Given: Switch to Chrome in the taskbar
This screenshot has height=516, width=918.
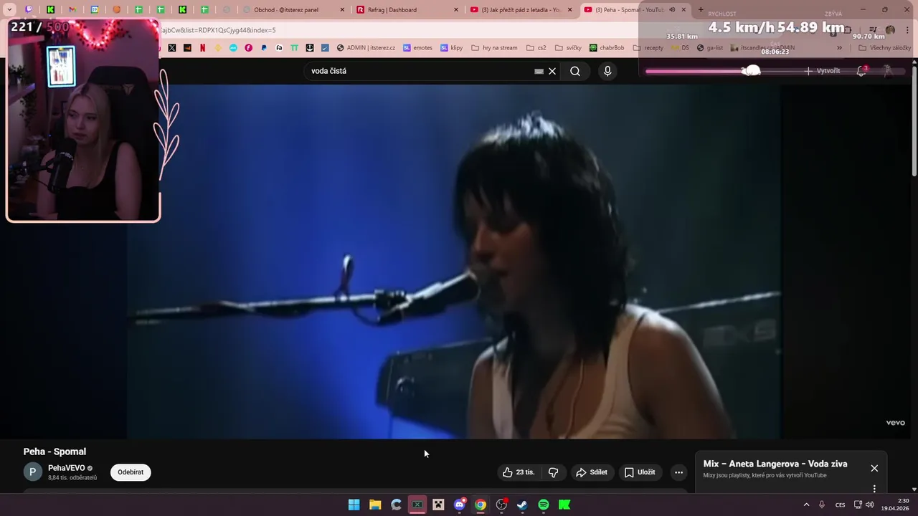Looking at the screenshot, I should pyautogui.click(x=481, y=505).
